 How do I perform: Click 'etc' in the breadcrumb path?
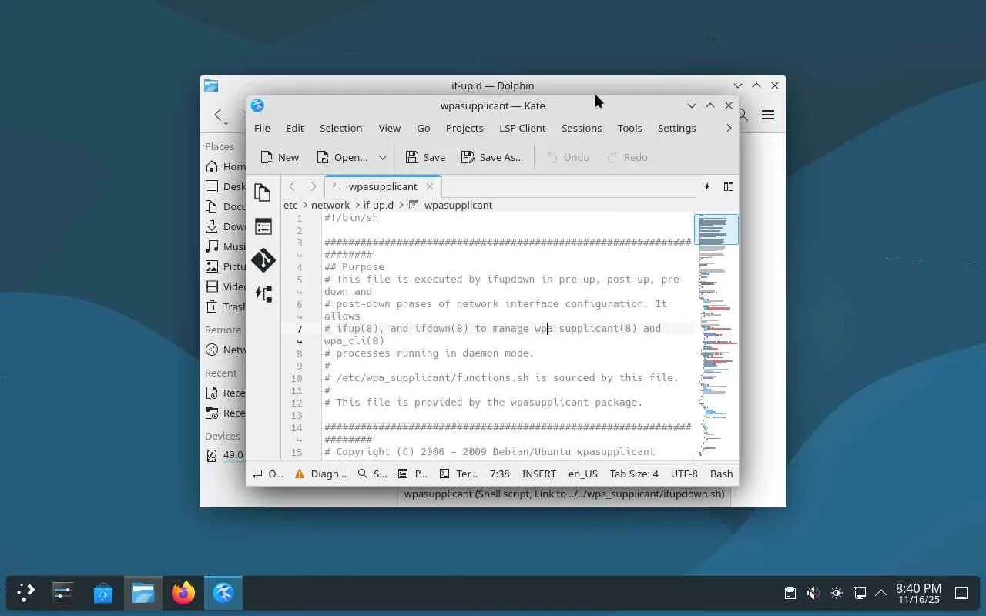tap(290, 205)
